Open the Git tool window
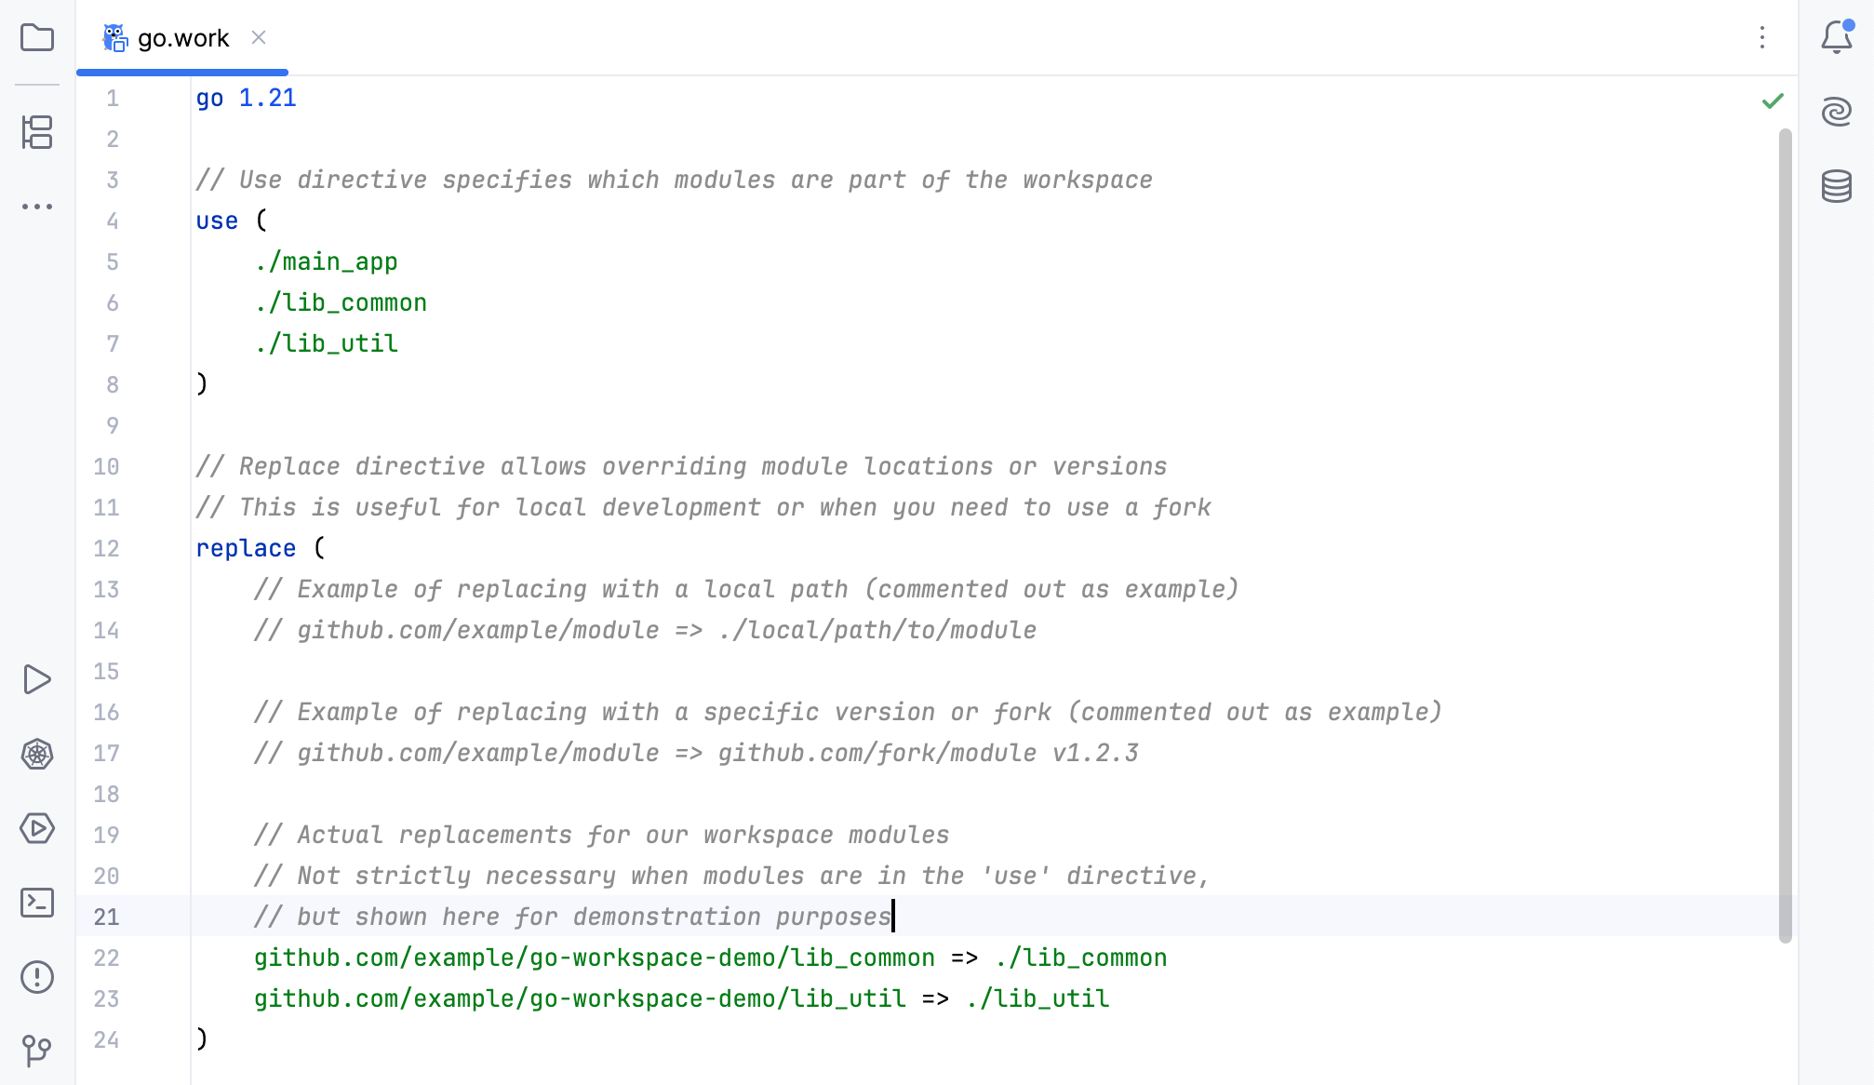The height and width of the screenshot is (1085, 1874). point(37,1052)
